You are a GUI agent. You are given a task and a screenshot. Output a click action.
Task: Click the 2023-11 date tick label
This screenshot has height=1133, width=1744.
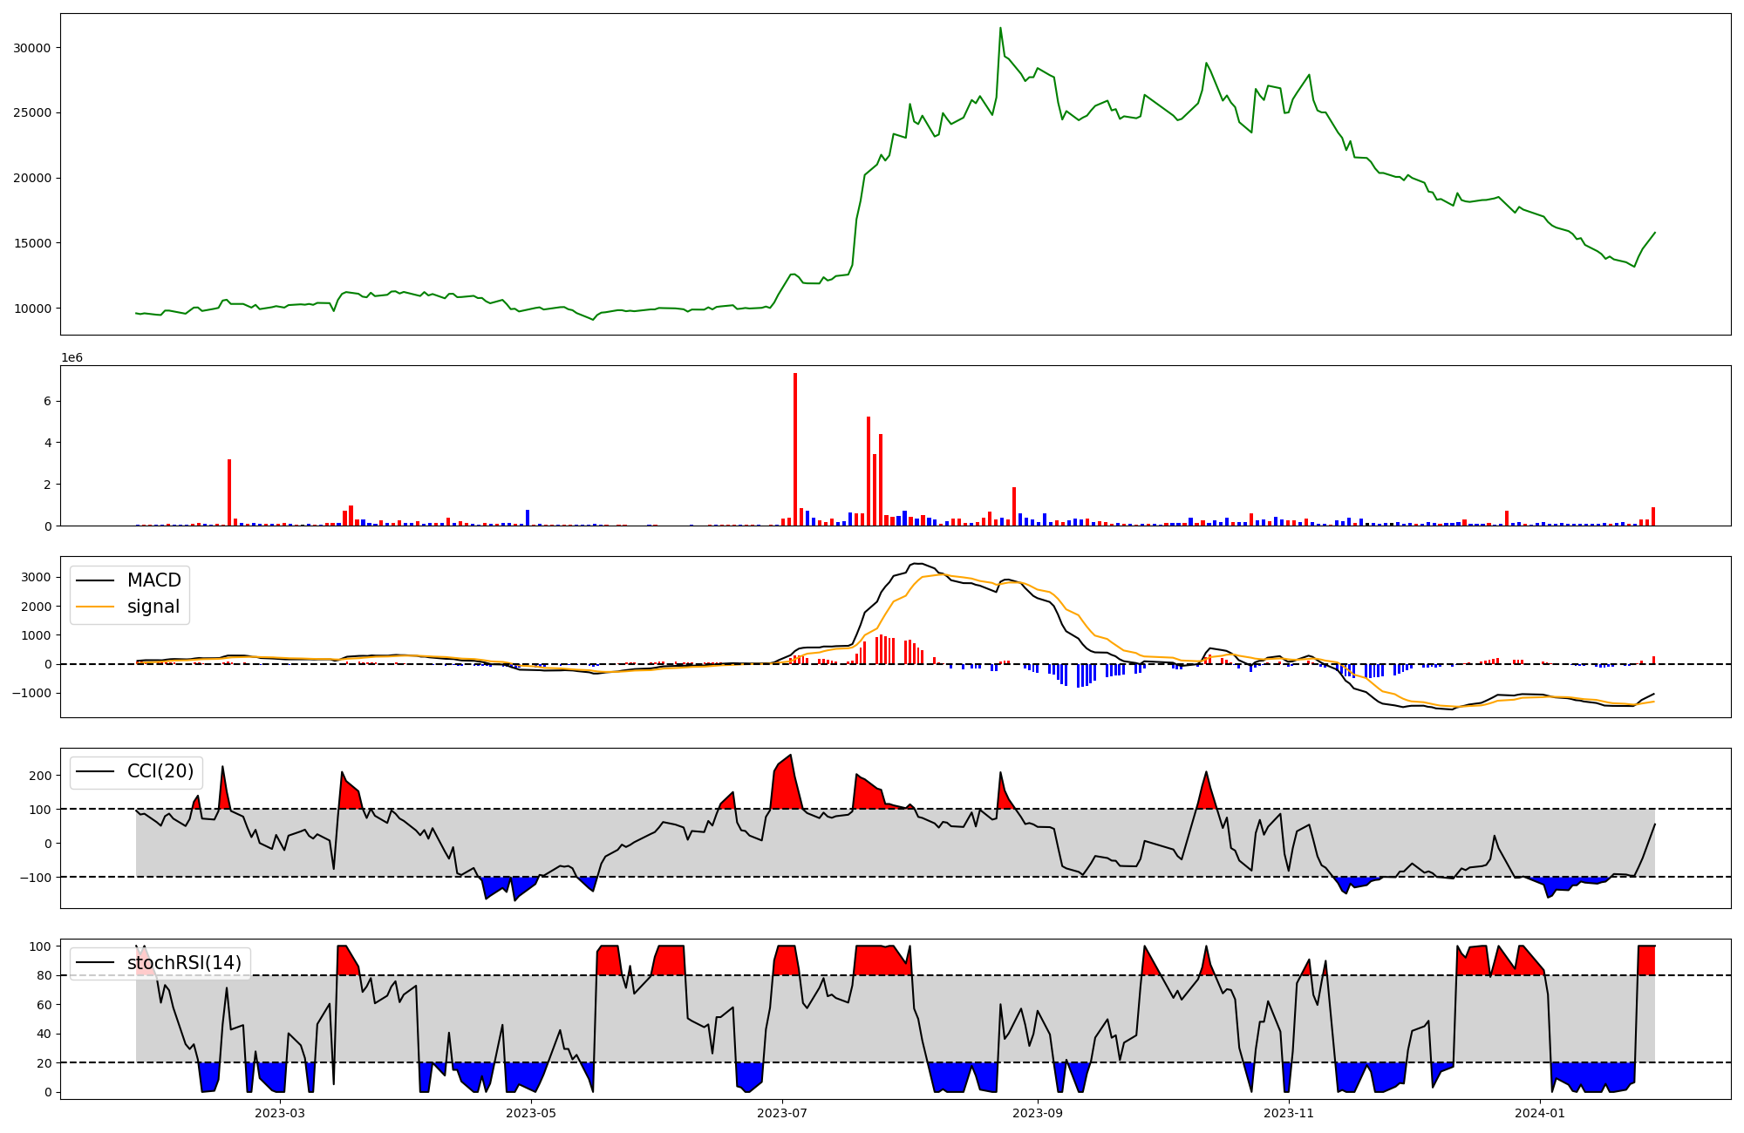coord(1289,1113)
